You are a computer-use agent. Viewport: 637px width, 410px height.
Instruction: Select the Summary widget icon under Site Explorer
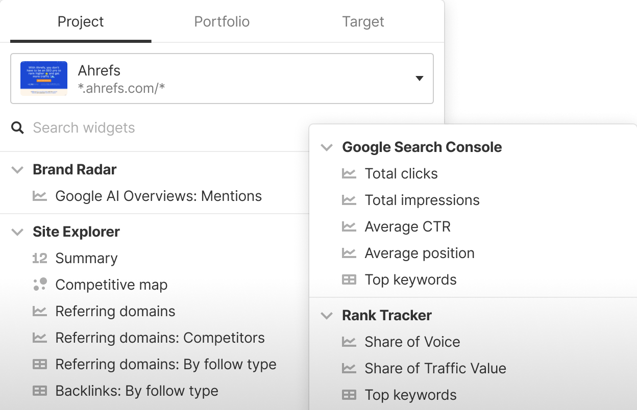click(x=40, y=258)
